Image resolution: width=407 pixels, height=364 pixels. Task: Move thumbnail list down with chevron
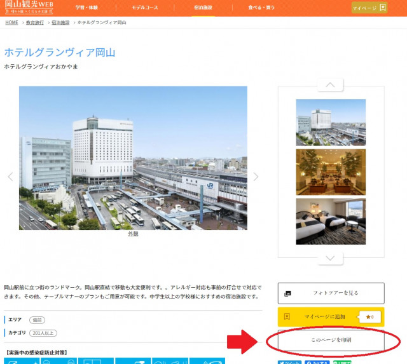point(330,258)
